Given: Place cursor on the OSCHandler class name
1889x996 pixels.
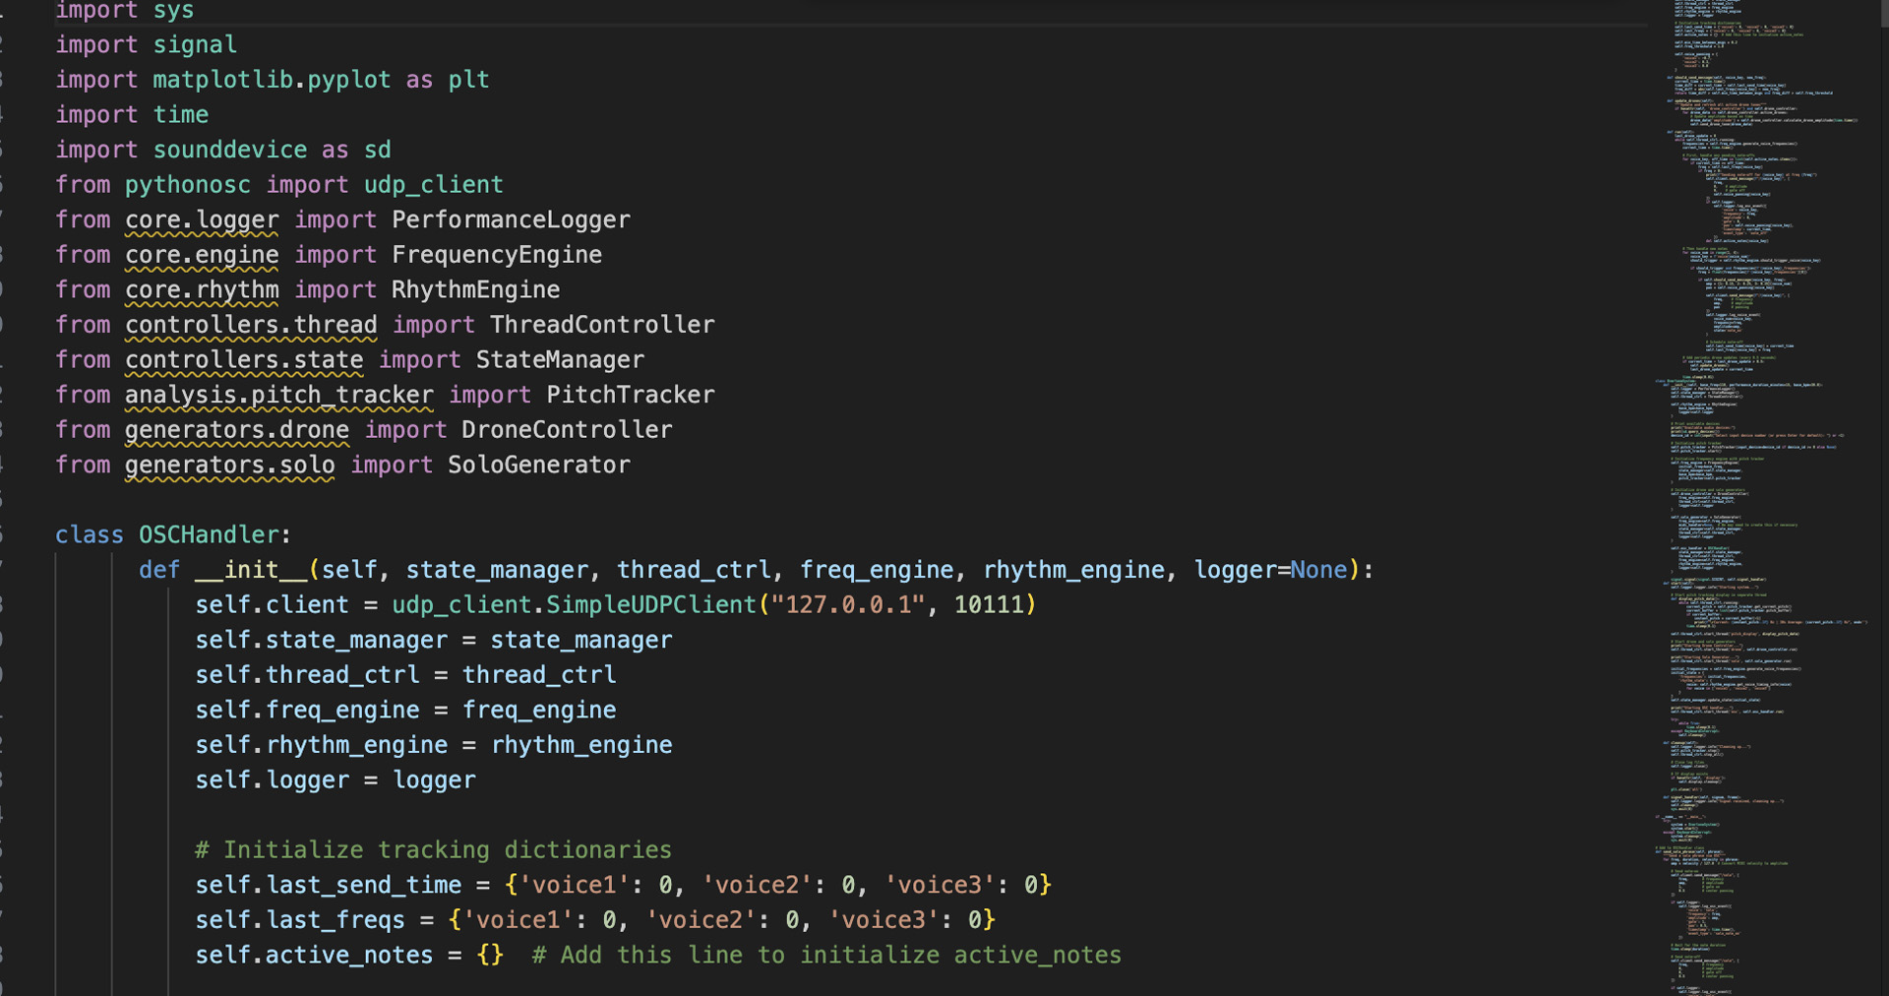Looking at the screenshot, I should coord(209,534).
